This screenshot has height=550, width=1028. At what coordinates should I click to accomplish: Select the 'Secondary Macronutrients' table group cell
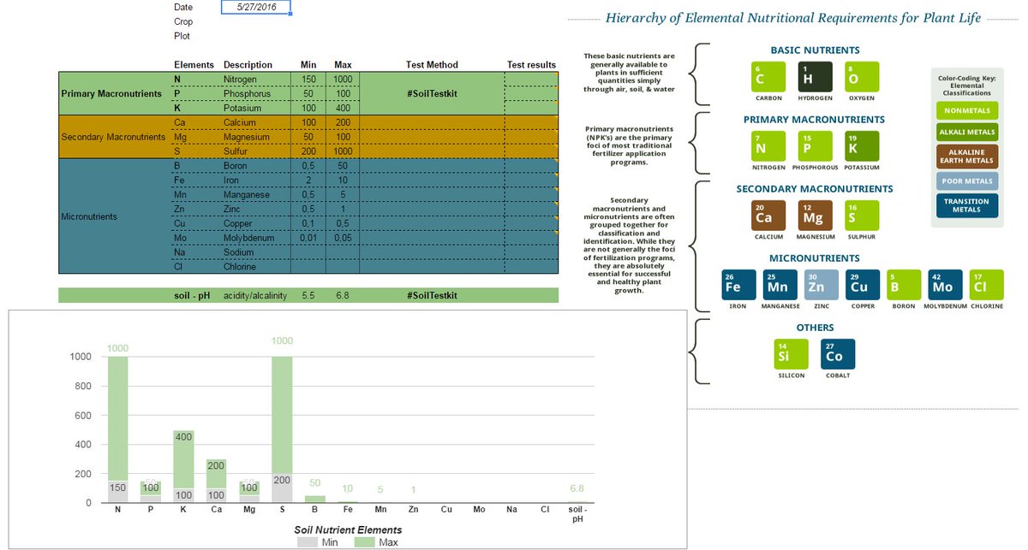coord(113,137)
